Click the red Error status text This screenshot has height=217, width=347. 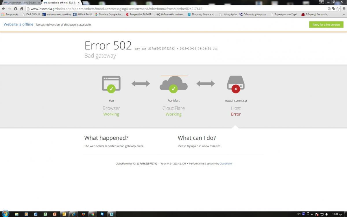point(236,114)
